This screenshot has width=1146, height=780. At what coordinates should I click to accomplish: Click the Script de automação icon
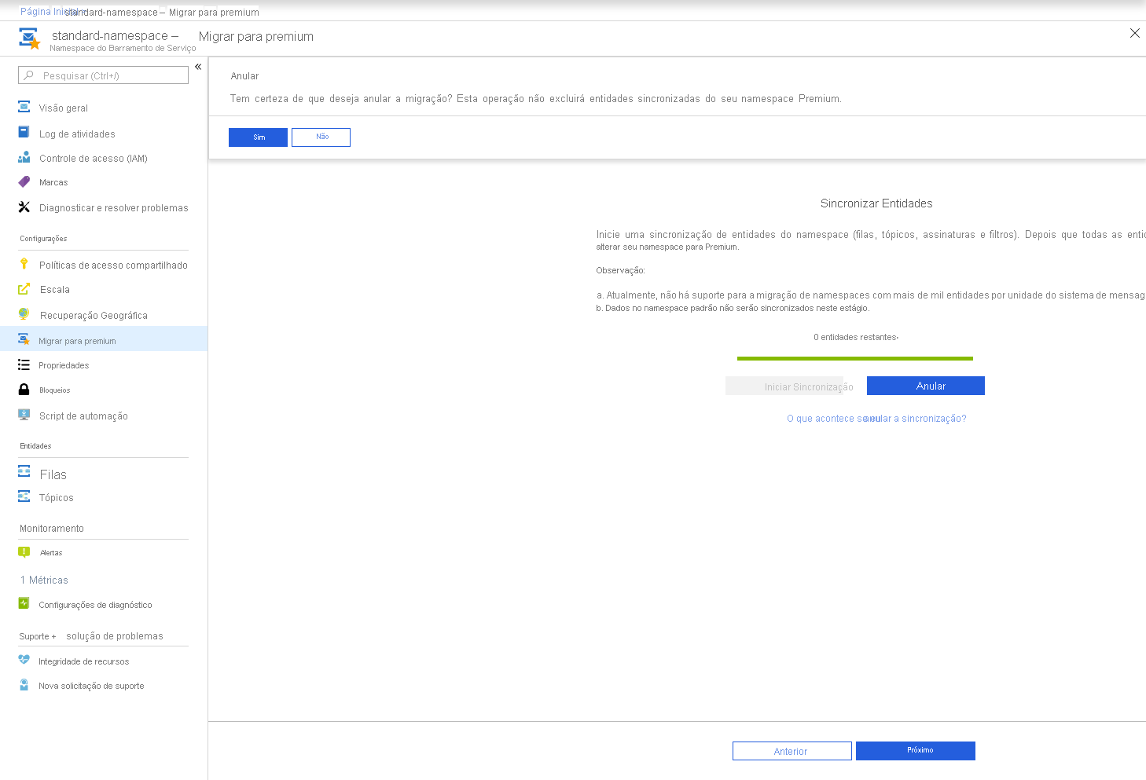(24, 415)
